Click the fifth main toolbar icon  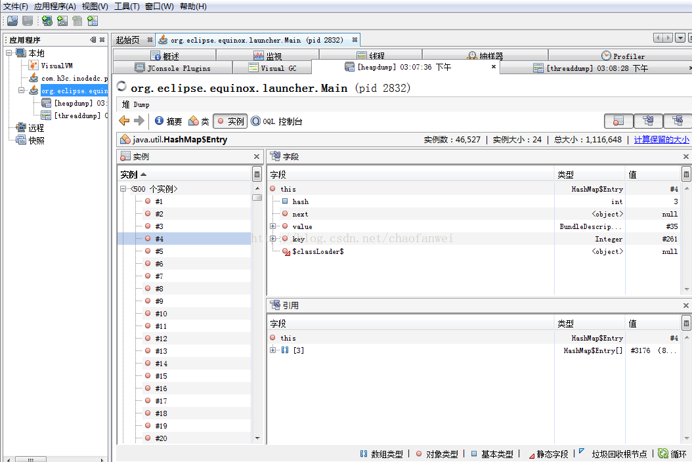tap(77, 21)
